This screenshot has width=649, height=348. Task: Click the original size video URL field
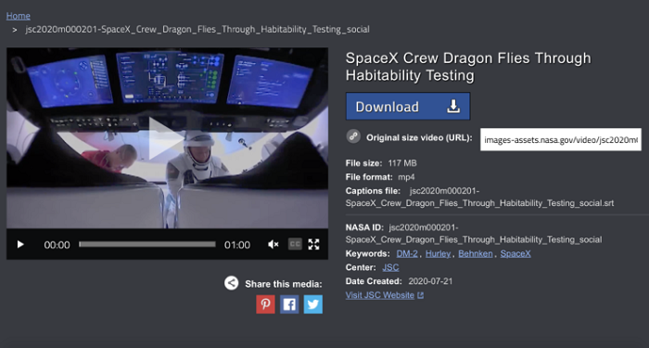[x=561, y=139]
